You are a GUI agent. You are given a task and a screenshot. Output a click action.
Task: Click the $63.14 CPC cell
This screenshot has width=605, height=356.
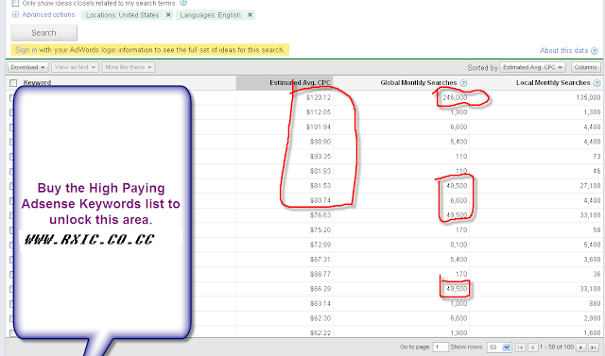tap(320, 304)
